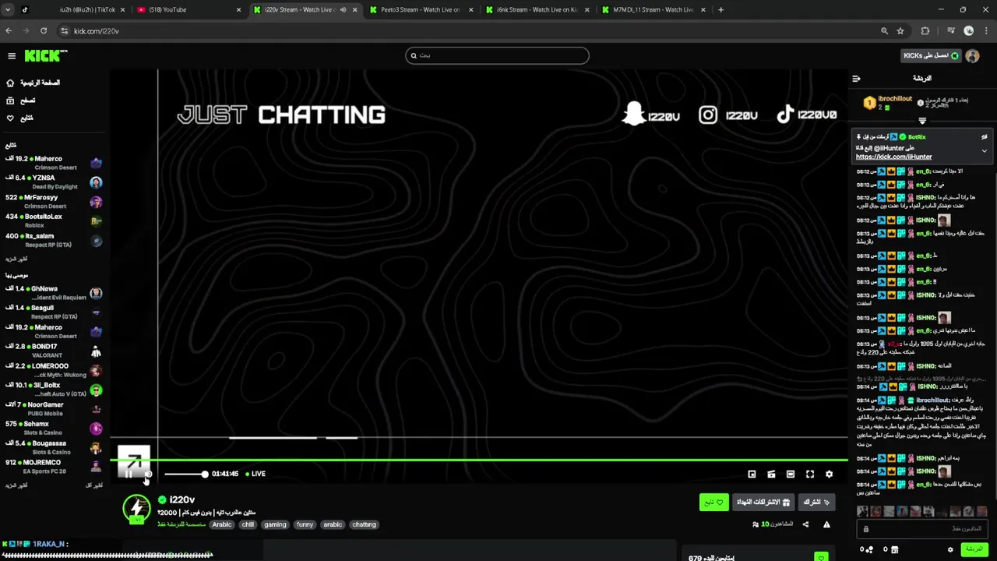Click the Subscribe button
This screenshot has width=997, height=561.
(x=816, y=503)
